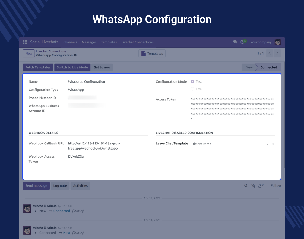Click Switch to Live Mode button
This screenshot has width=304, height=239.
tap(72, 67)
